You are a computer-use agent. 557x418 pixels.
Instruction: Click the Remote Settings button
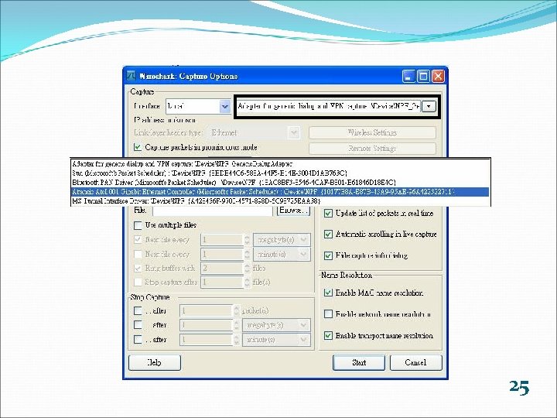click(x=372, y=149)
